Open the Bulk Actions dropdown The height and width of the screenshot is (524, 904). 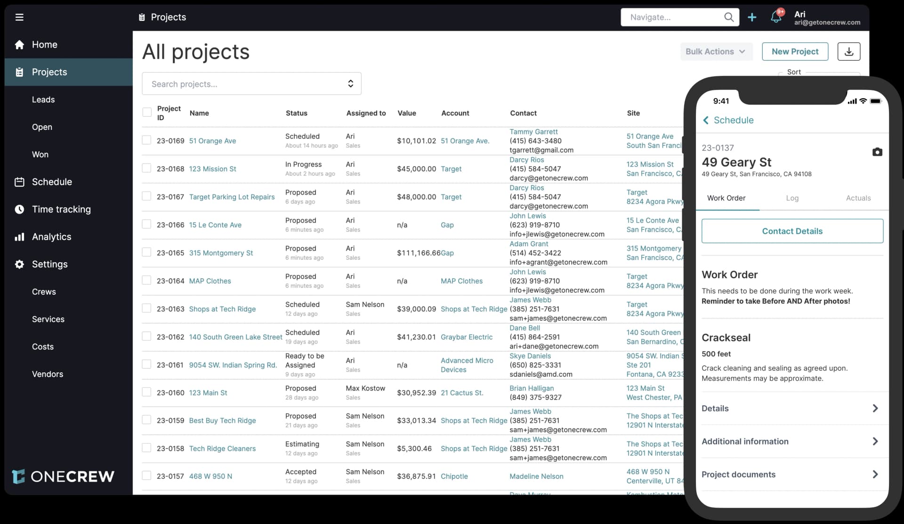coord(716,51)
